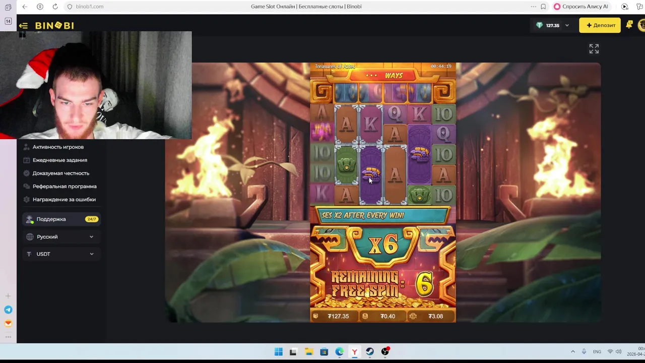
Task: Open the balance 127.35 currency dropdown
Action: (x=553, y=25)
